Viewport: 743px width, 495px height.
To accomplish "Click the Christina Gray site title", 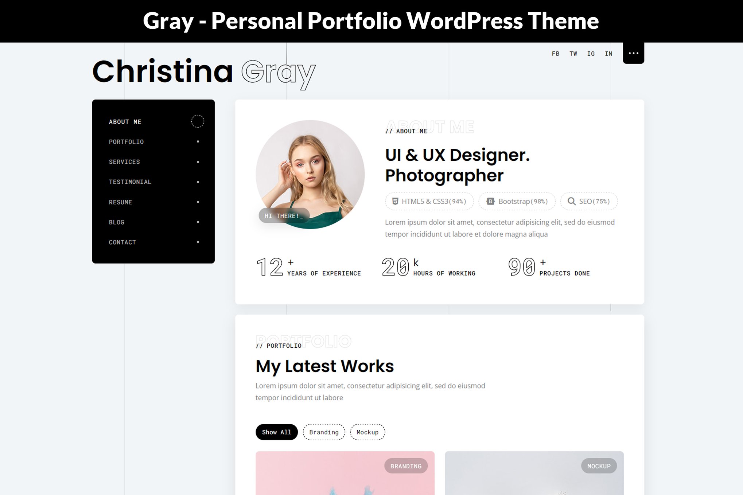I will coord(203,72).
